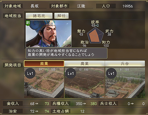Click the pentagon ability radar chart
The image size is (148, 115).
[95, 35]
